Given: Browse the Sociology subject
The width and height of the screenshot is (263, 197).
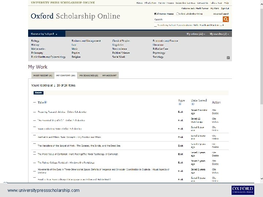Looking at the screenshot, I should coord(158,57).
